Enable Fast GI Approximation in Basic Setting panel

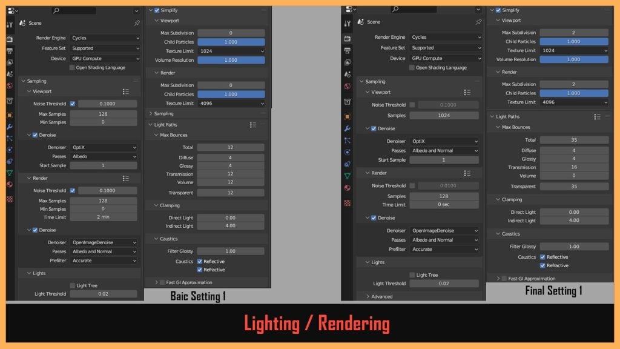[162, 282]
